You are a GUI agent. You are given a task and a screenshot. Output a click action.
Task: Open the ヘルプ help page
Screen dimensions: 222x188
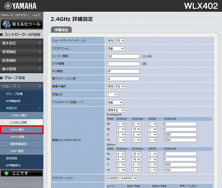36,15
